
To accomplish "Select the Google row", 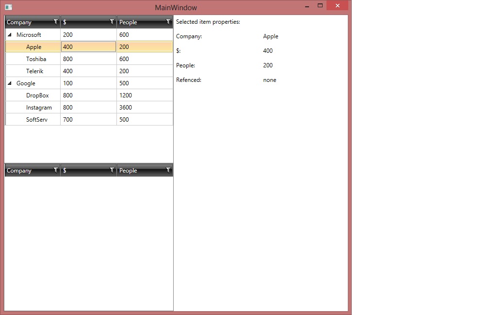I will point(89,83).
